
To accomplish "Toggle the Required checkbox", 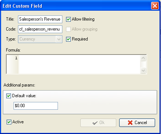I will click(x=68, y=39).
